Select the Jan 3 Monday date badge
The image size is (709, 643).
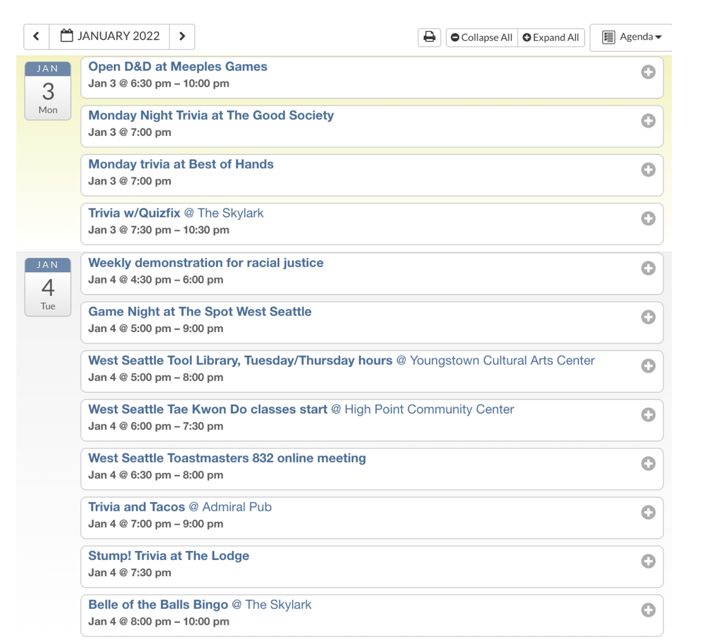(48, 91)
